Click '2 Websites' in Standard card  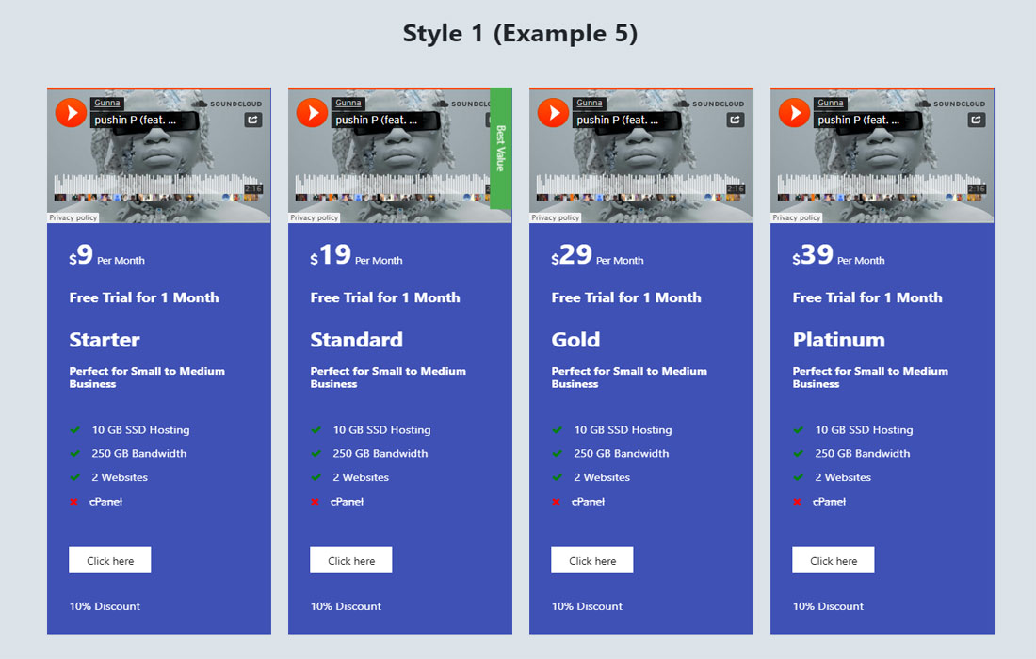click(x=361, y=476)
